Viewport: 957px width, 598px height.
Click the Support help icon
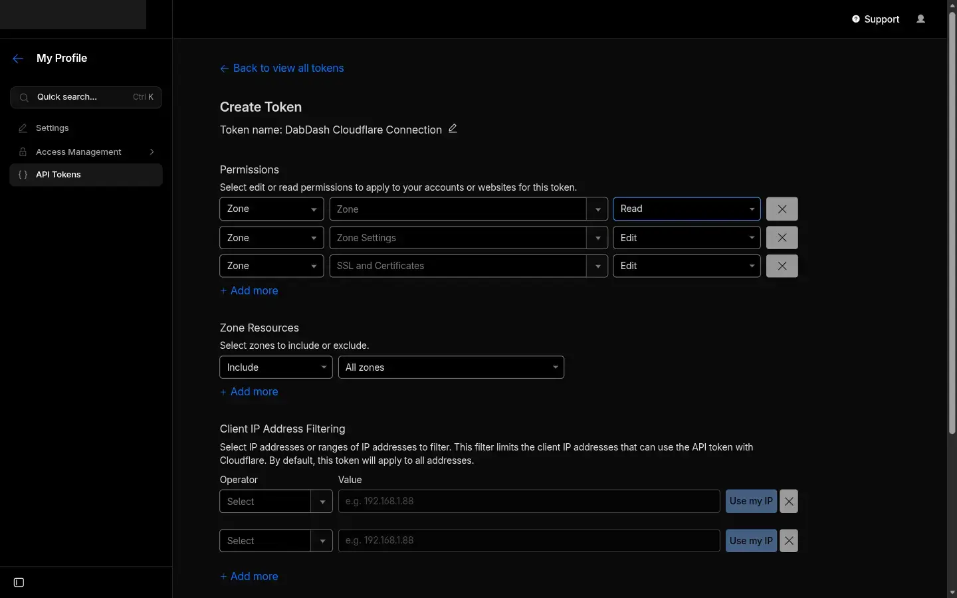(855, 19)
